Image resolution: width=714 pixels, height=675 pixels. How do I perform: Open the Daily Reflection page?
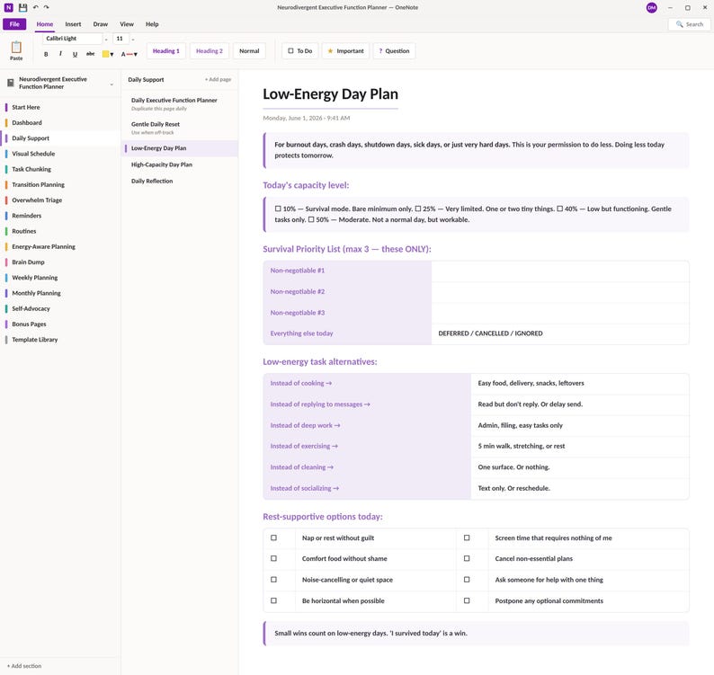click(x=180, y=182)
